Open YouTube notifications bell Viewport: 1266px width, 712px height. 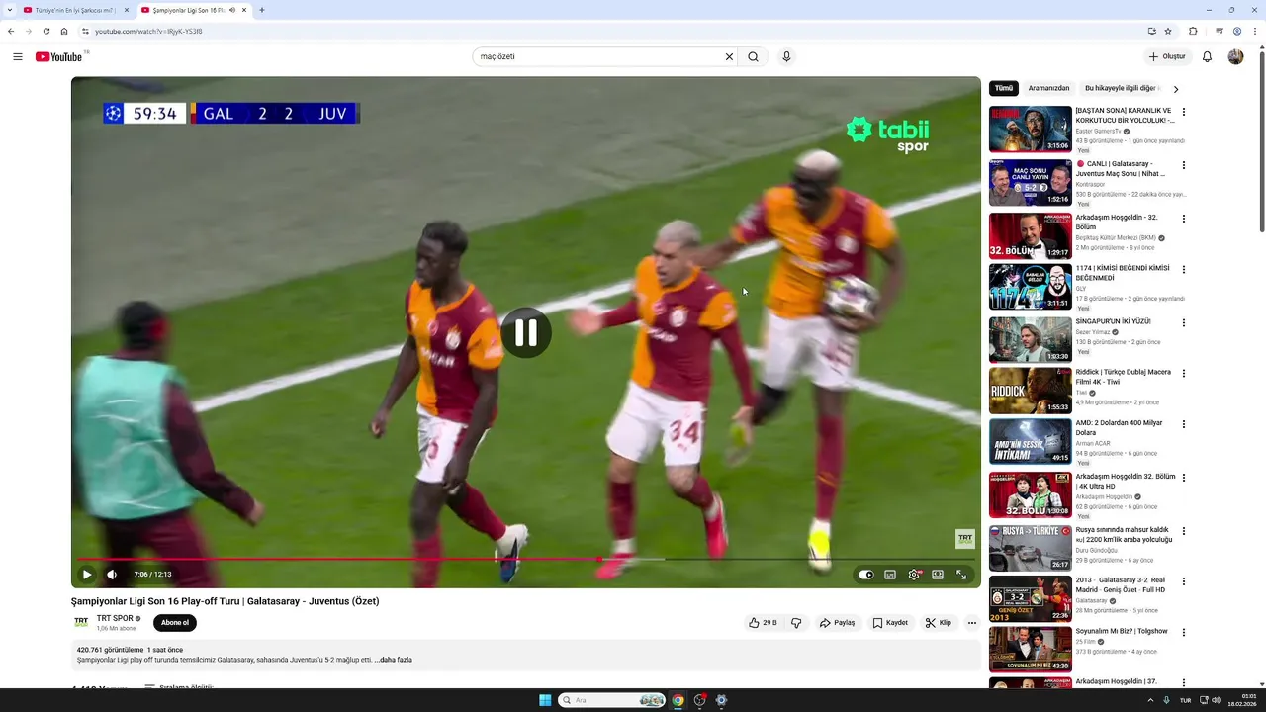pyautogui.click(x=1207, y=56)
